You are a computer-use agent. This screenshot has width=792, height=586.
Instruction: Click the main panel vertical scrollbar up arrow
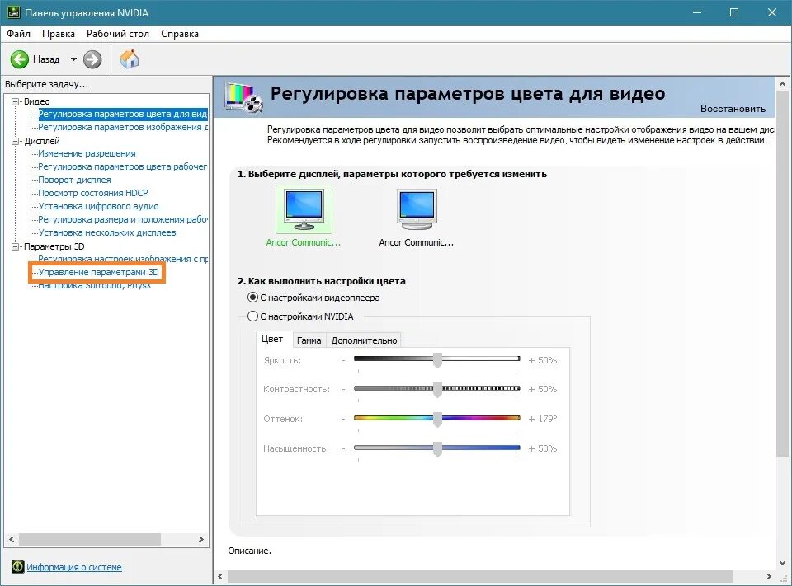[x=782, y=84]
